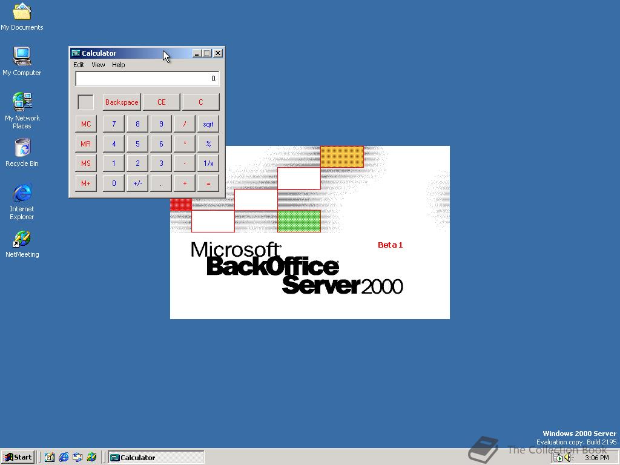
Task: Click the C clear button
Action: [201, 102]
